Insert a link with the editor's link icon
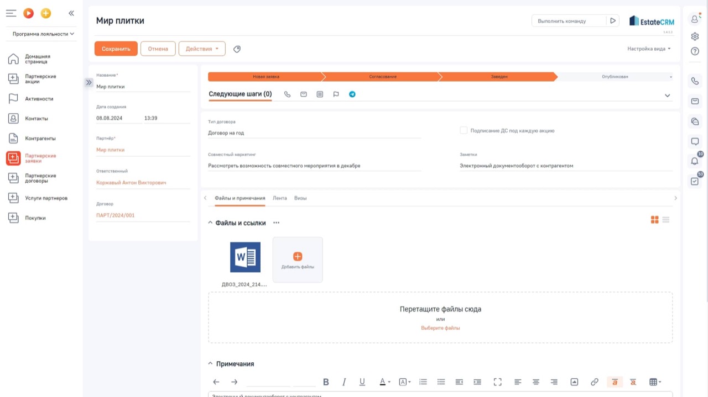The height and width of the screenshot is (397, 708). (x=595, y=382)
